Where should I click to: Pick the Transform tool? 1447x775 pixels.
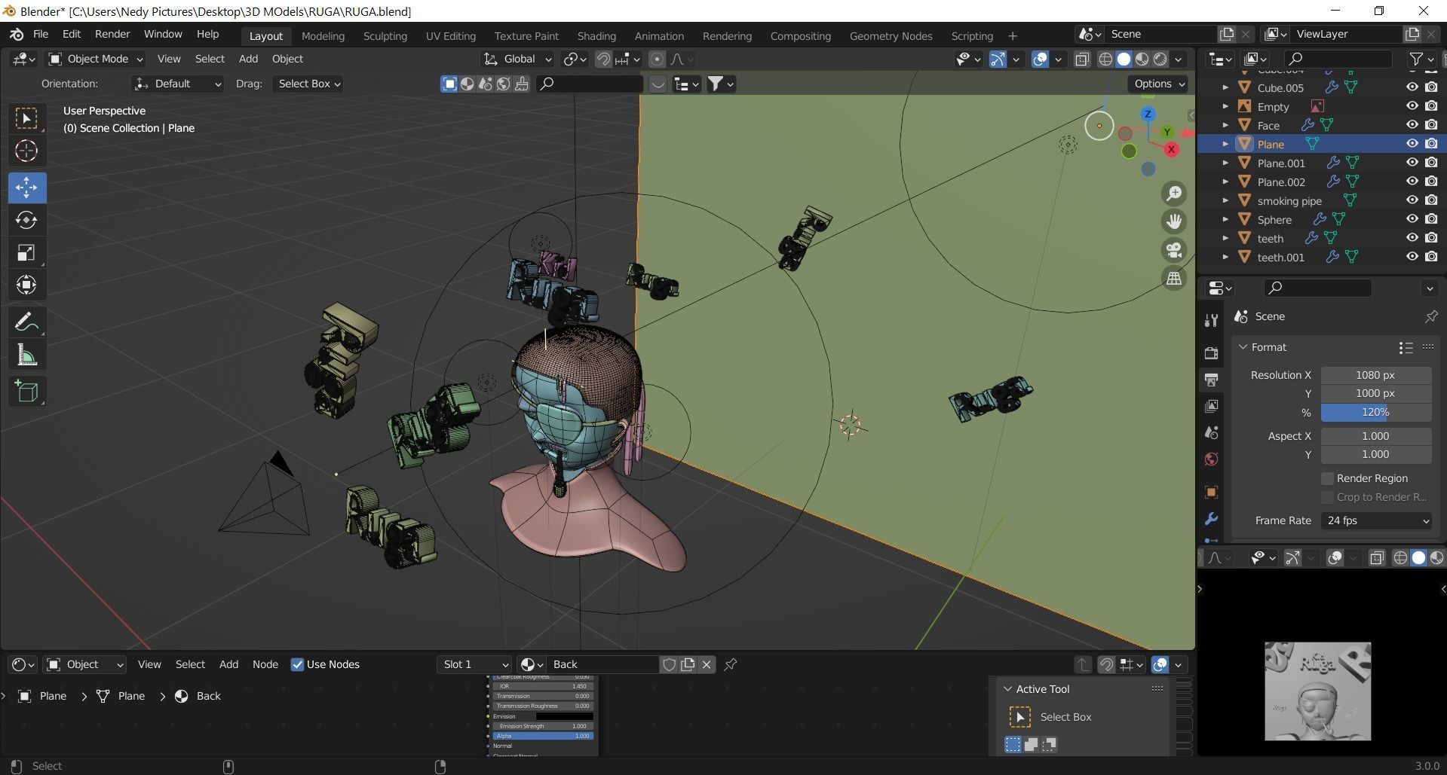[x=26, y=285]
